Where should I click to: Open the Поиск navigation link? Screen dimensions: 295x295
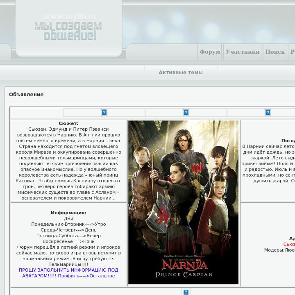275,52
